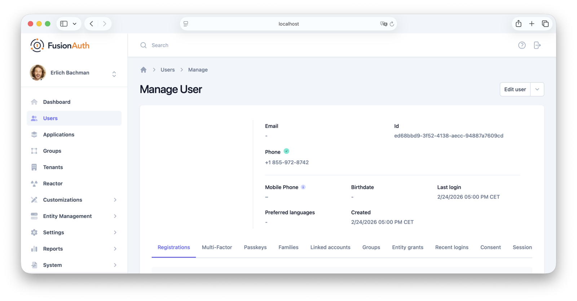Click the Safari share icon
Viewport: 577px width, 301px height.
pos(519,24)
